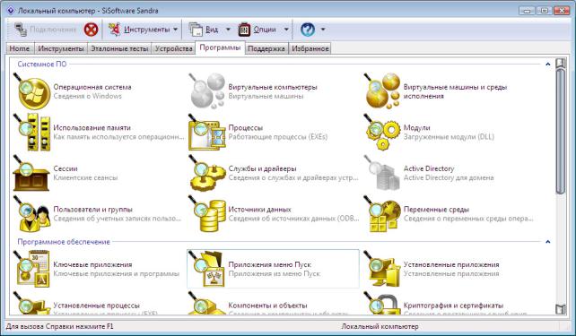
Task: Open the Службы и драйверы icon
Action: (x=207, y=173)
